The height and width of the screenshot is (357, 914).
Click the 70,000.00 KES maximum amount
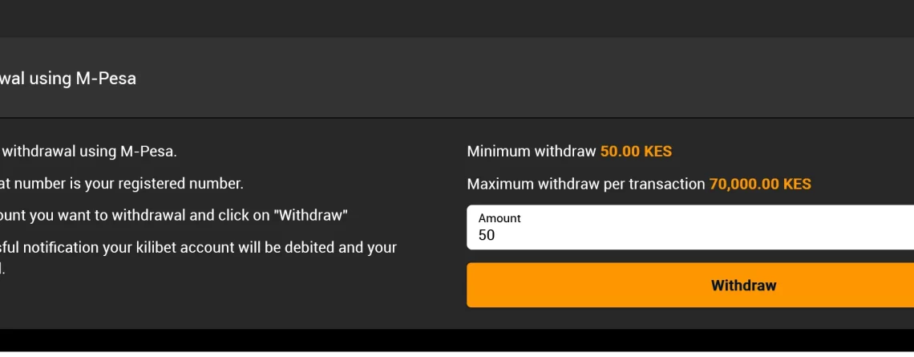(759, 185)
